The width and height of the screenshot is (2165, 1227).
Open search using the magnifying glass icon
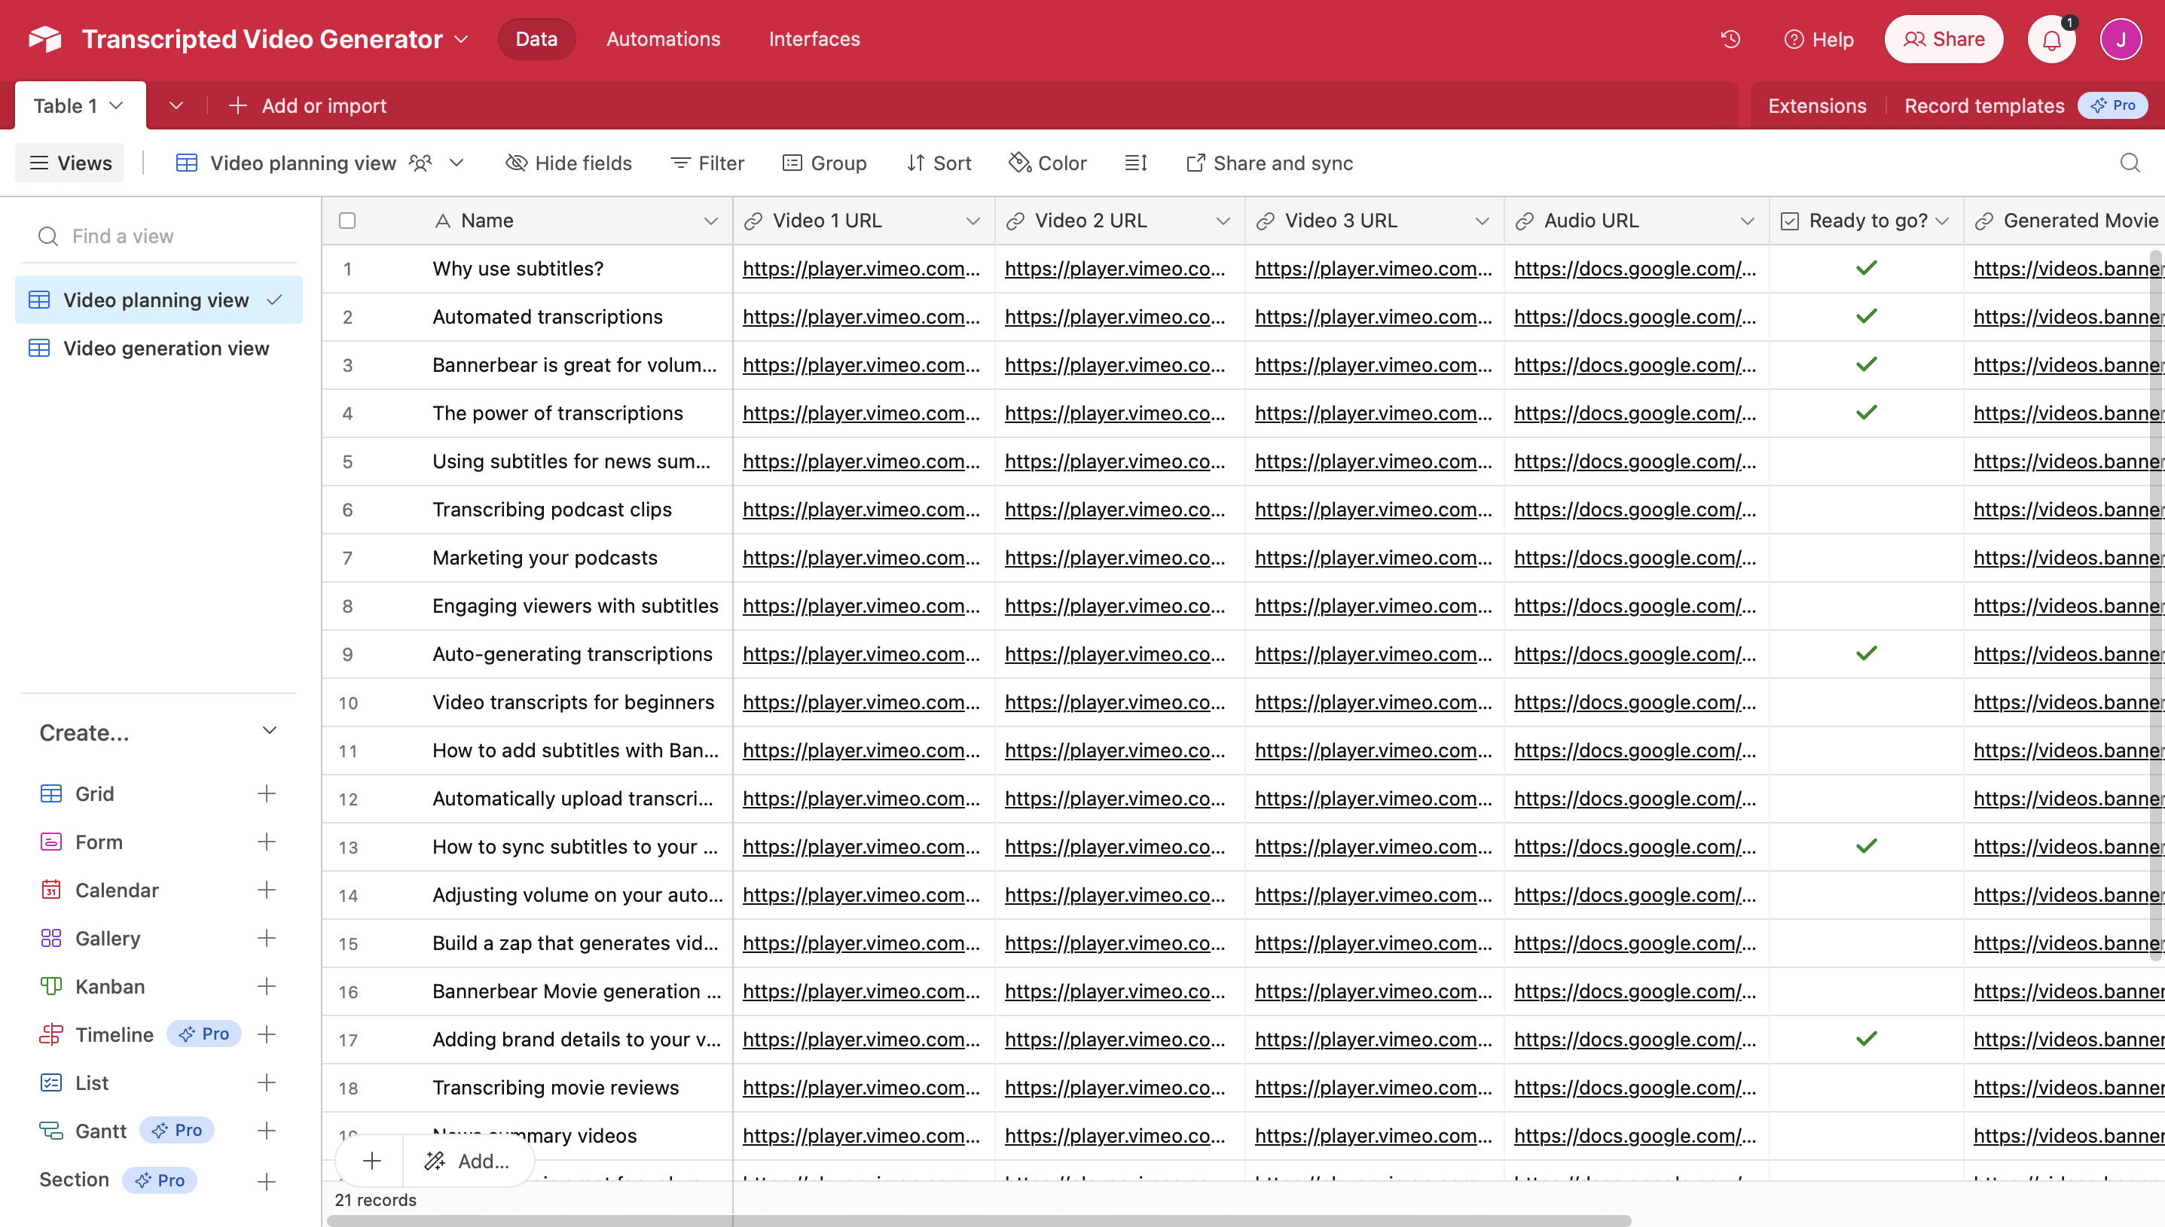point(2130,163)
